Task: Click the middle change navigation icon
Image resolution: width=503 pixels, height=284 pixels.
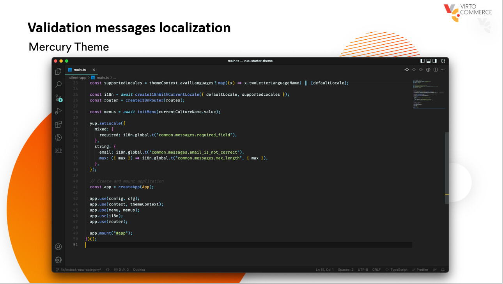Action: point(414,70)
